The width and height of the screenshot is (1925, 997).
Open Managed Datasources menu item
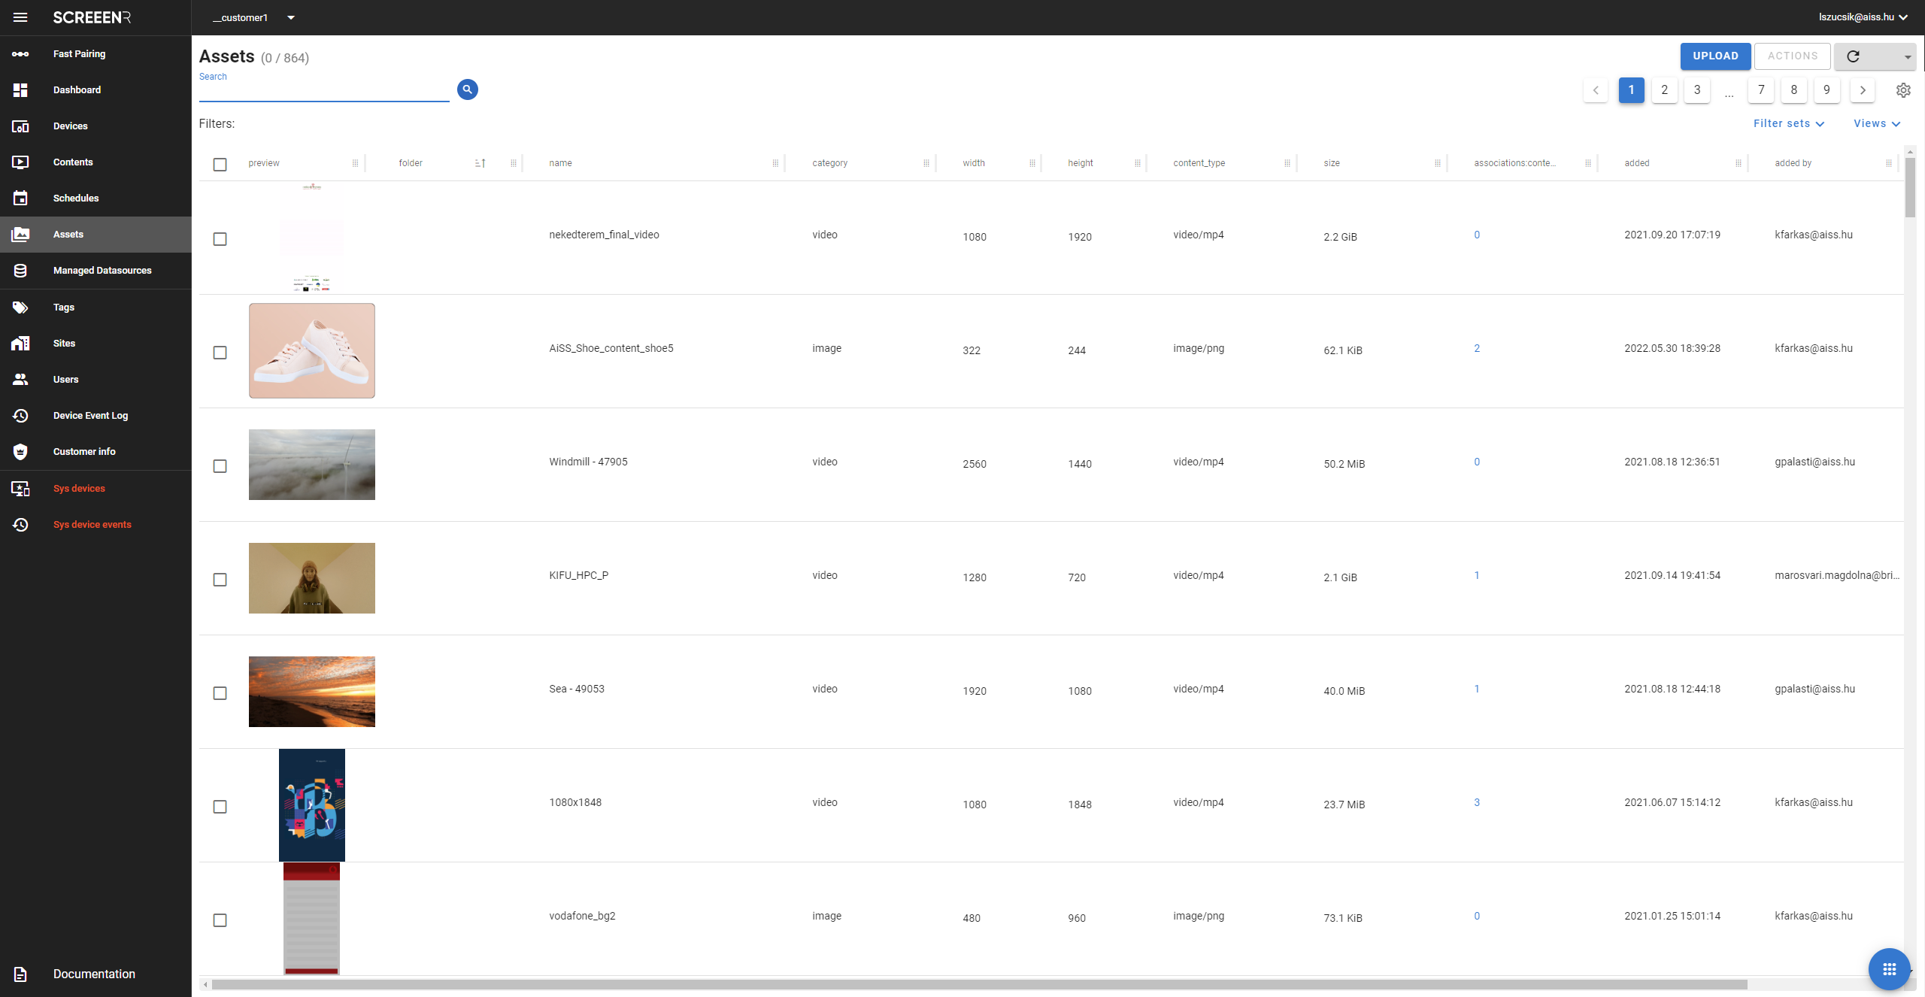tap(102, 271)
